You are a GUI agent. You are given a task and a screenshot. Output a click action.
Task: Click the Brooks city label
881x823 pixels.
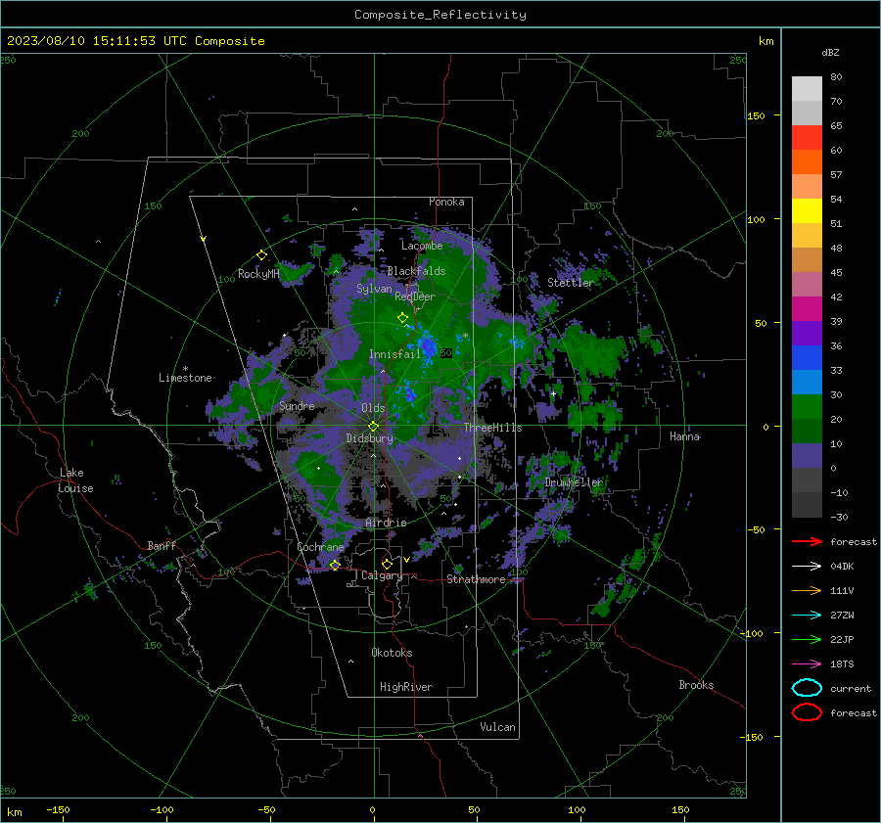click(696, 685)
